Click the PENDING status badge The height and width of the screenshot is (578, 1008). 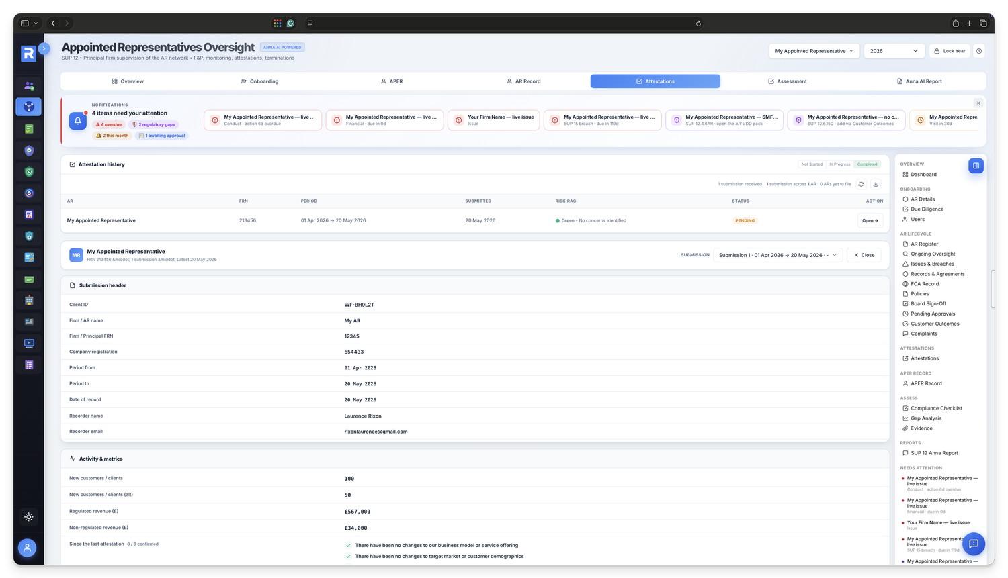[x=745, y=220]
